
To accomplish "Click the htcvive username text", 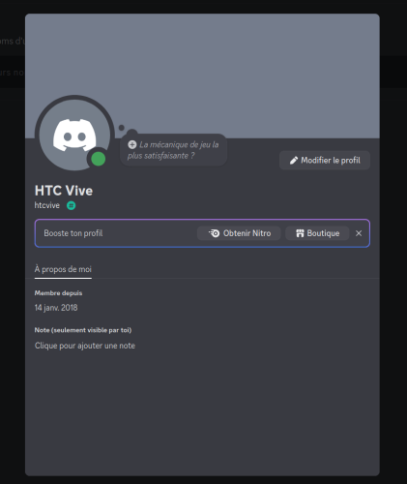I will [x=47, y=205].
